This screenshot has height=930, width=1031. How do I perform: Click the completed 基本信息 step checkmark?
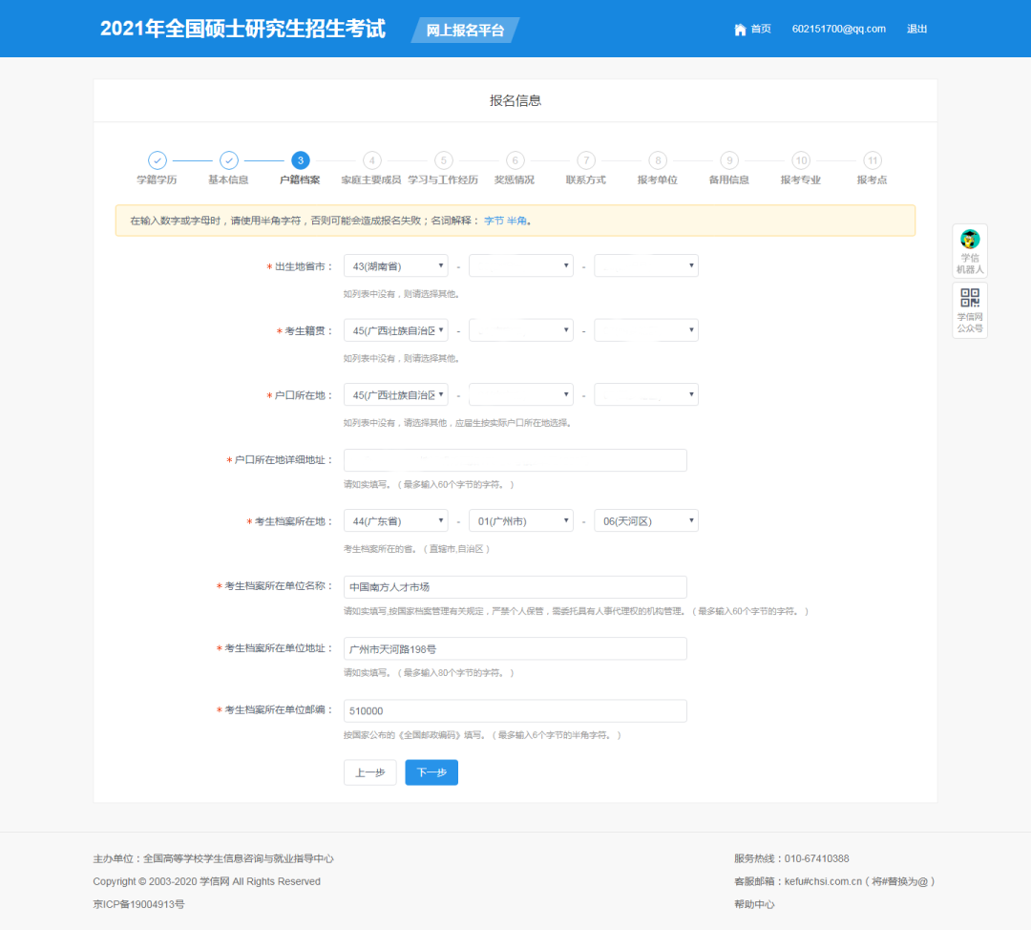pos(228,160)
